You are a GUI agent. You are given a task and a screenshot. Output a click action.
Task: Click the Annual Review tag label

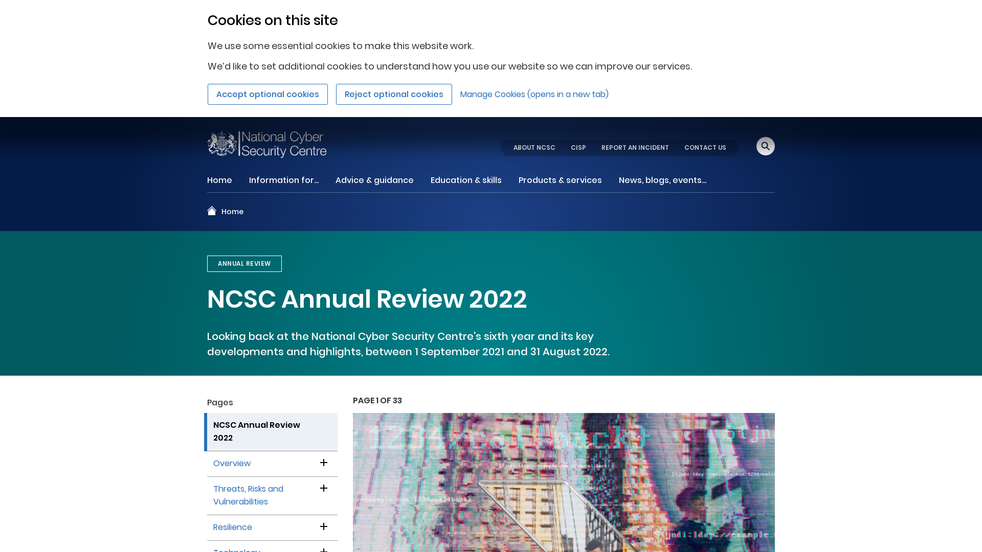click(x=244, y=263)
